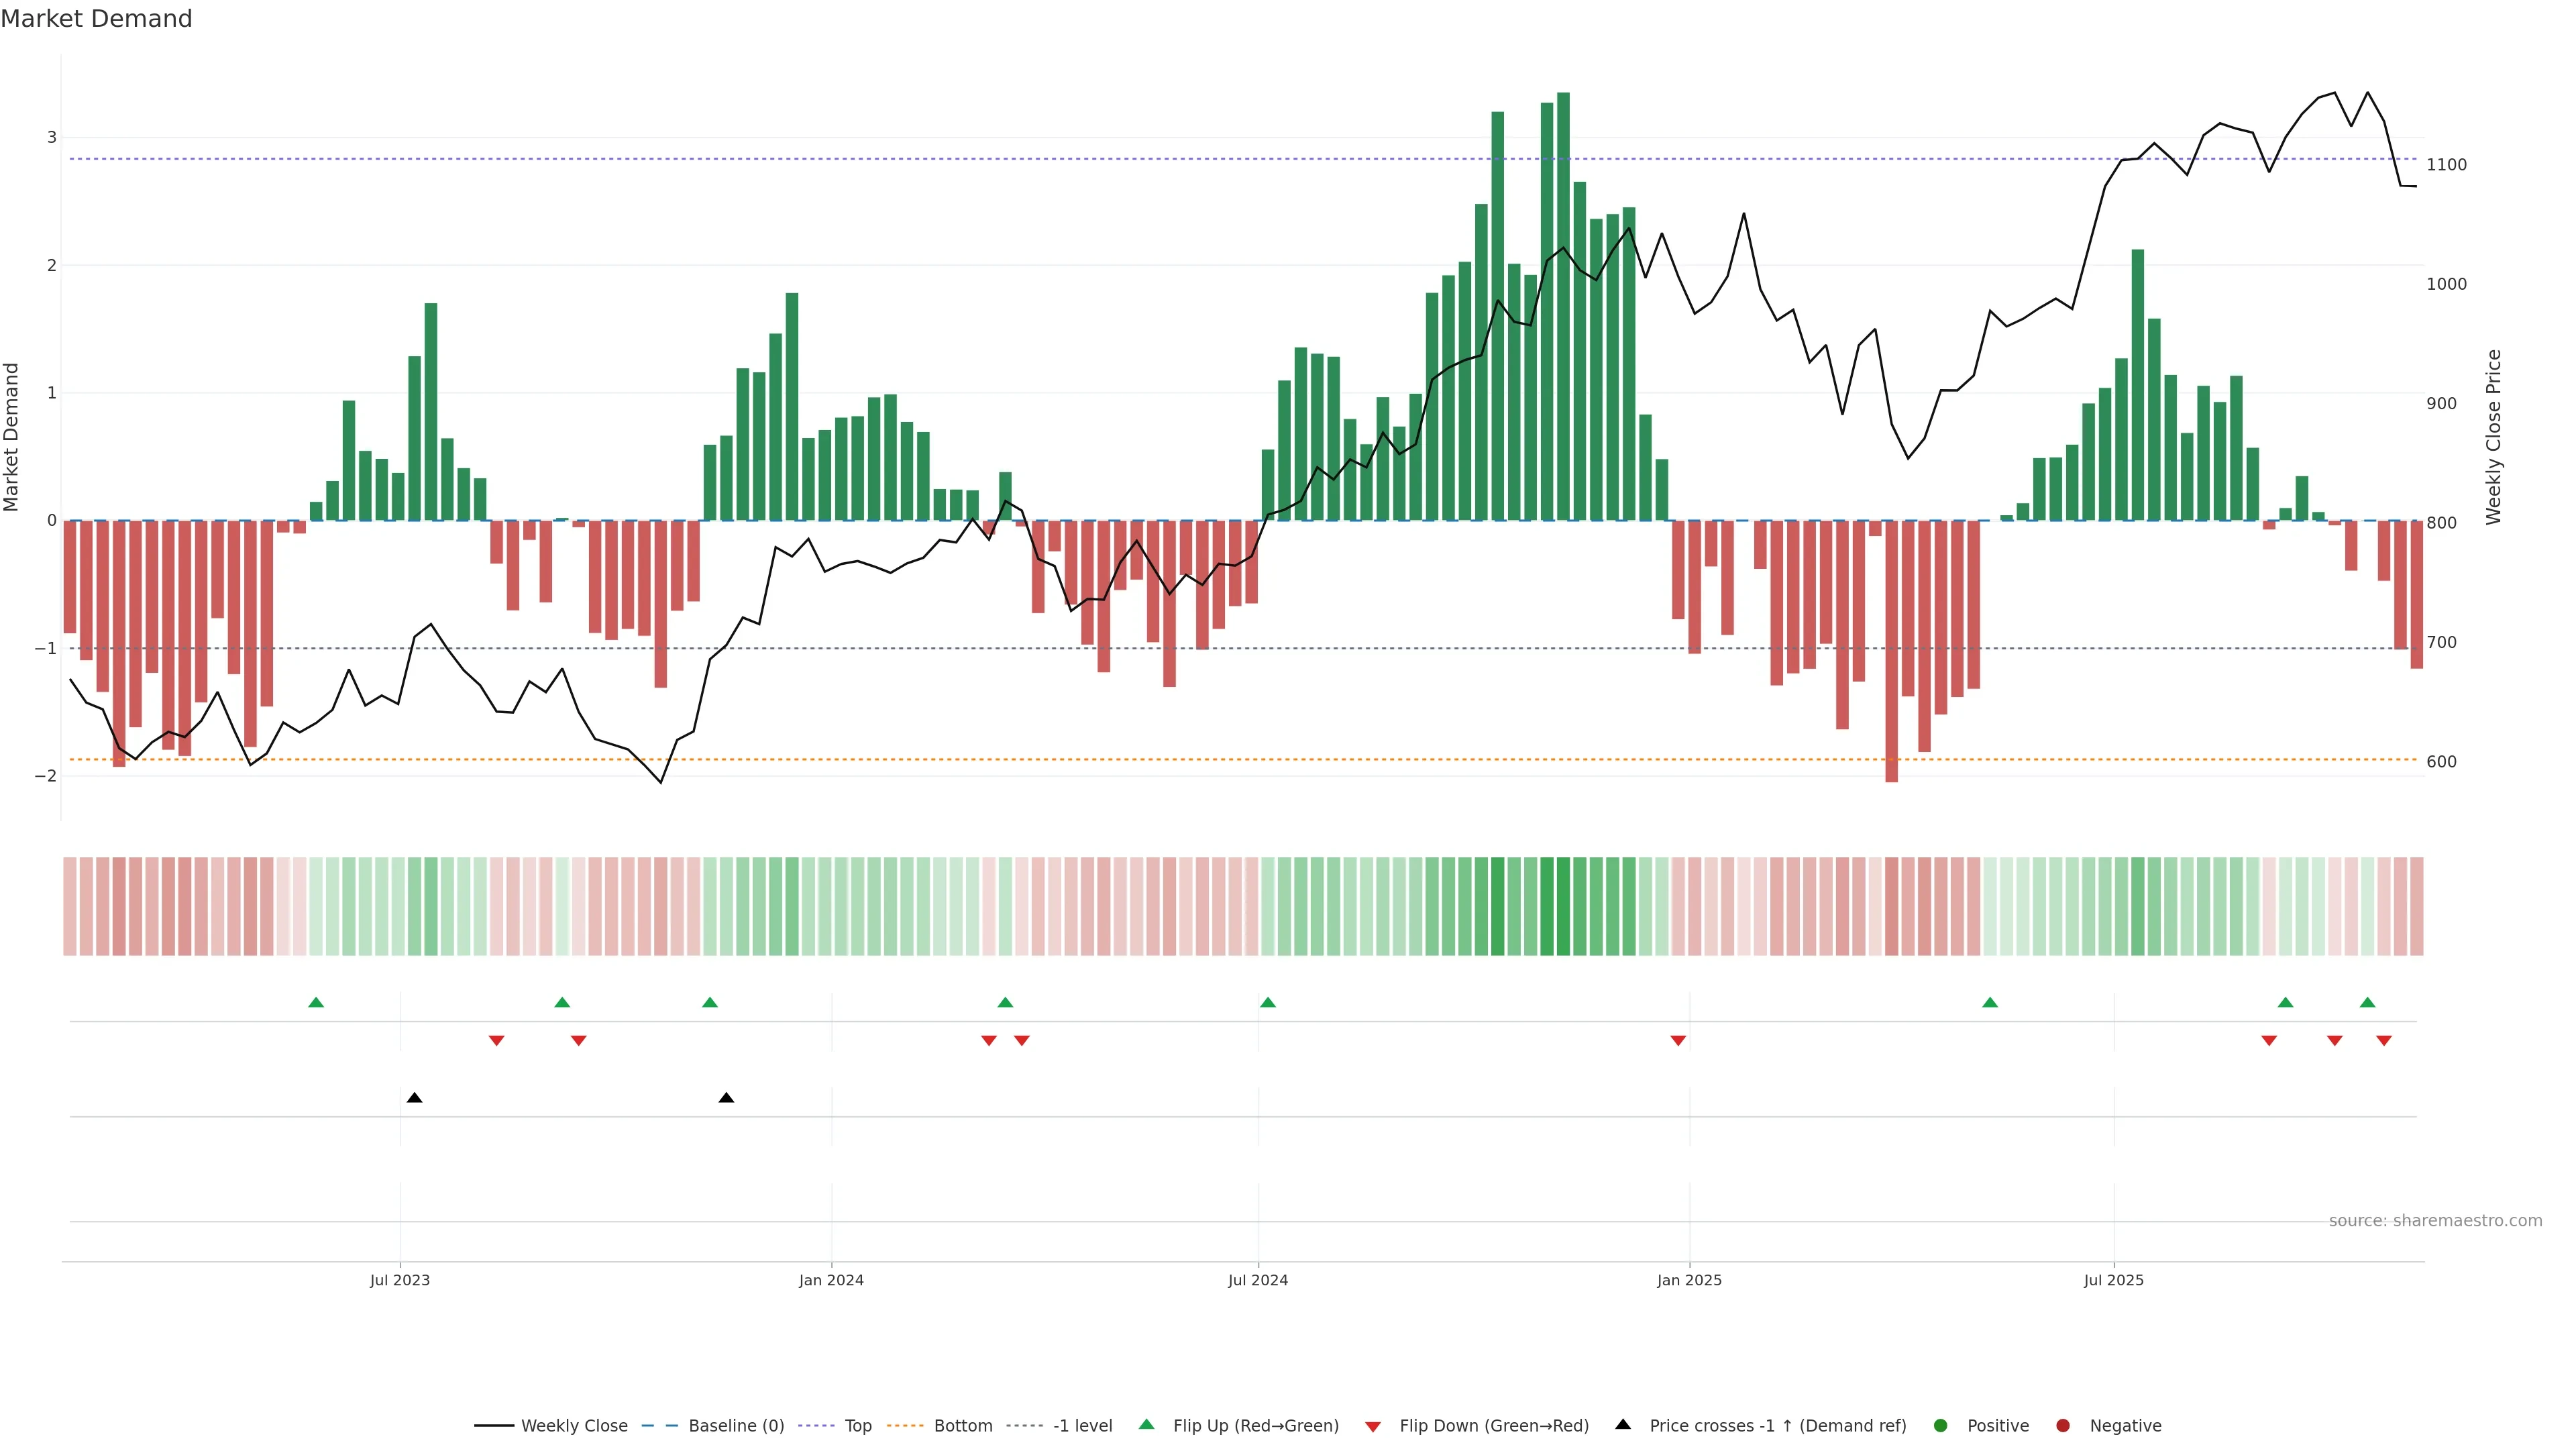Click the tallest green demand bar

pyautogui.click(x=1563, y=300)
